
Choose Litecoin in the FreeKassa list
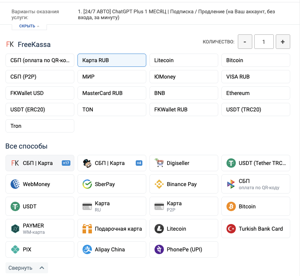[x=184, y=60]
